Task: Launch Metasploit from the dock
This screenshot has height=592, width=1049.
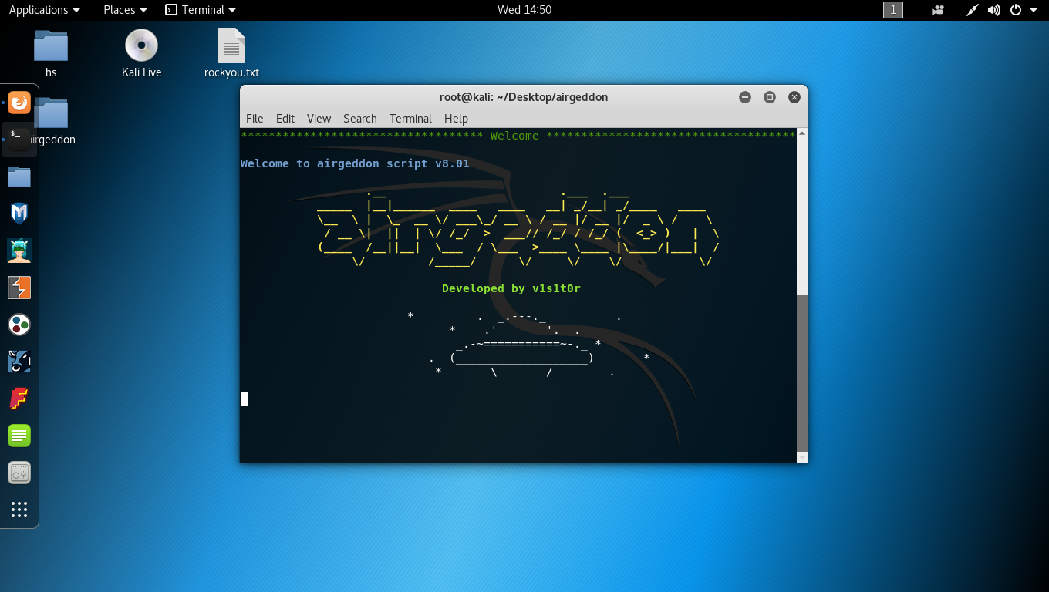Action: click(19, 214)
